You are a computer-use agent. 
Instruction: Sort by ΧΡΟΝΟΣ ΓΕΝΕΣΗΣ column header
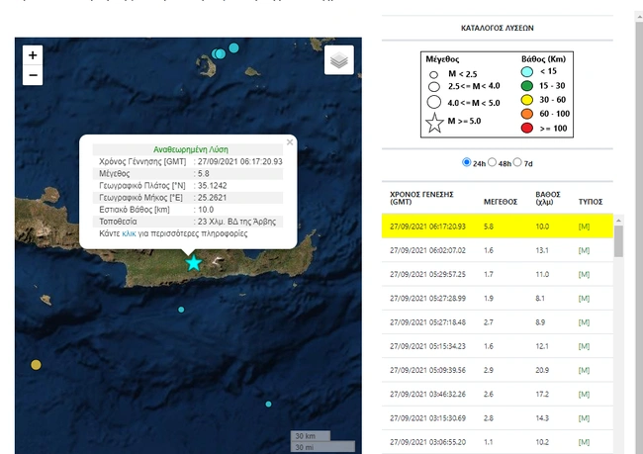click(421, 195)
